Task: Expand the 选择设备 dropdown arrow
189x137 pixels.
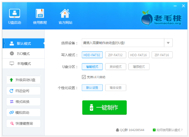Action: pyautogui.click(x=168, y=43)
